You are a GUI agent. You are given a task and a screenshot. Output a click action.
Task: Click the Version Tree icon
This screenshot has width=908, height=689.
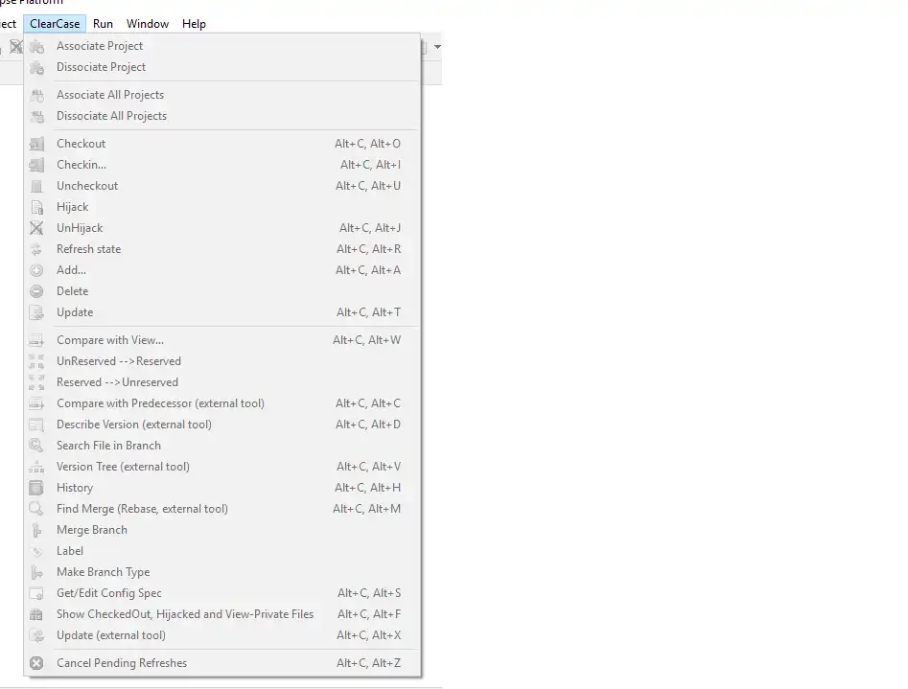pyautogui.click(x=36, y=467)
